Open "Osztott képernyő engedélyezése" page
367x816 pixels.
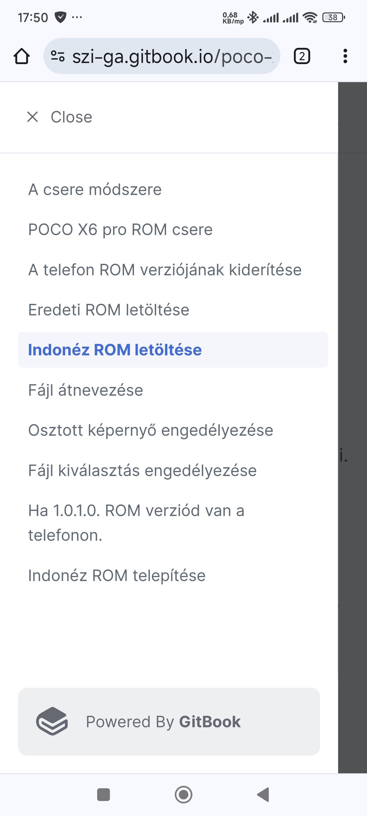click(x=151, y=430)
